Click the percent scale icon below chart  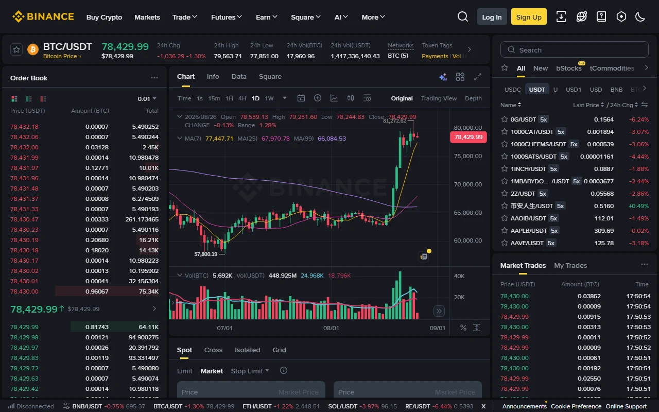(x=463, y=328)
